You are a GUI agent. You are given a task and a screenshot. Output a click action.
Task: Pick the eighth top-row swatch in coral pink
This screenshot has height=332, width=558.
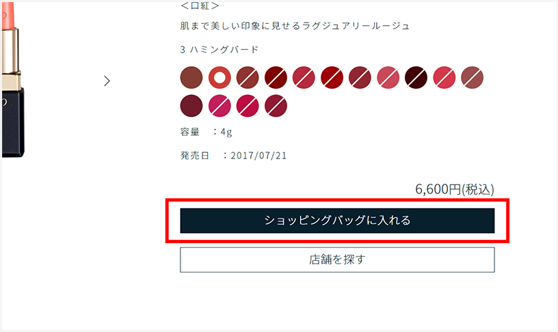(x=388, y=77)
